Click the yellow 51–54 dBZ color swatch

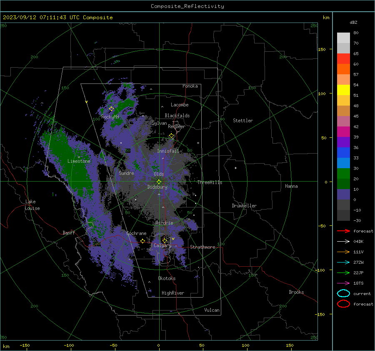click(x=343, y=90)
